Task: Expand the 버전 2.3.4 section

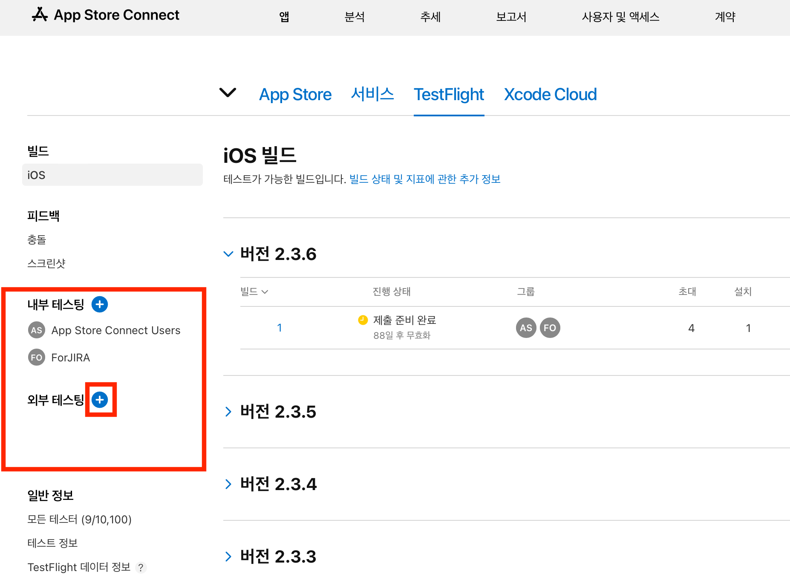Action: tap(228, 484)
